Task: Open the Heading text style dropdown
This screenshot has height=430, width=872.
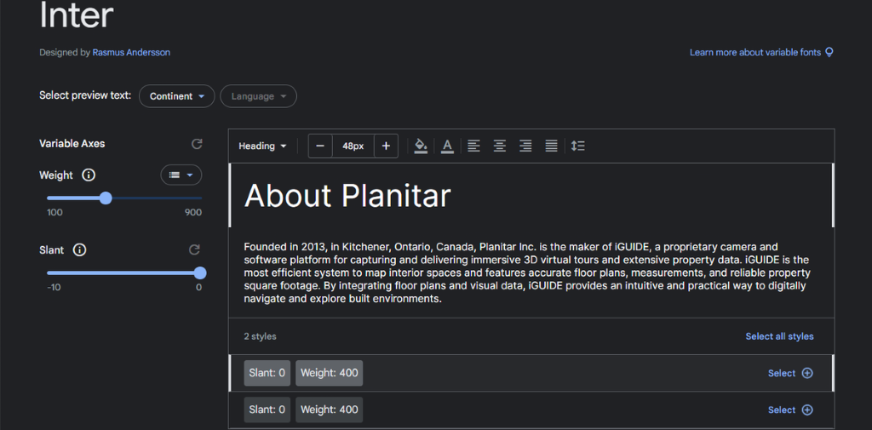Action: (x=262, y=146)
